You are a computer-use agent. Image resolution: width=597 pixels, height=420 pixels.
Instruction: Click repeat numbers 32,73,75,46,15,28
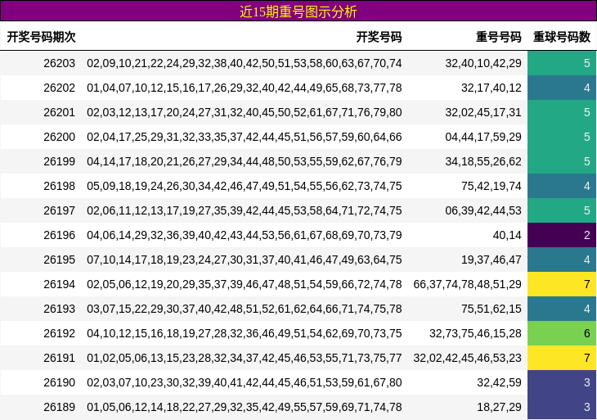[x=475, y=333]
